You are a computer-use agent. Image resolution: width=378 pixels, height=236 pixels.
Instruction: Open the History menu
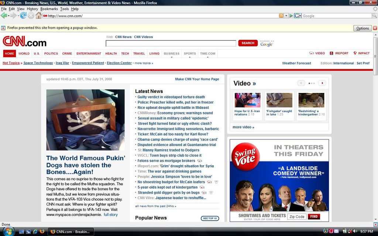point(32,9)
